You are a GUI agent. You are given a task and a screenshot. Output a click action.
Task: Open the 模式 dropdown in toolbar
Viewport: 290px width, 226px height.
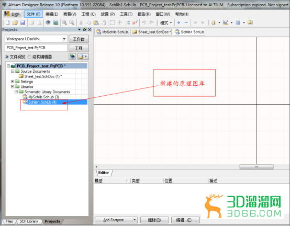pyautogui.click(x=166, y=23)
